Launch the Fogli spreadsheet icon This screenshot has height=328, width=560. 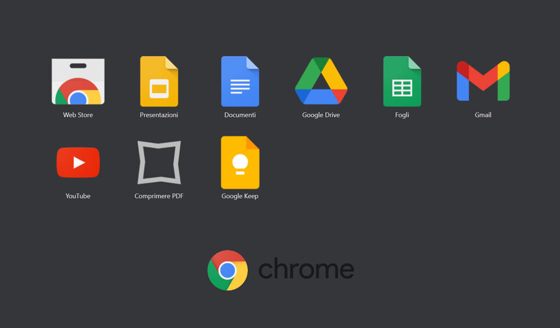402,81
